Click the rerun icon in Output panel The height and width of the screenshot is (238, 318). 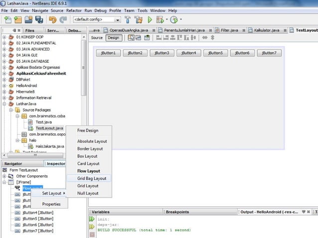tap(92, 219)
